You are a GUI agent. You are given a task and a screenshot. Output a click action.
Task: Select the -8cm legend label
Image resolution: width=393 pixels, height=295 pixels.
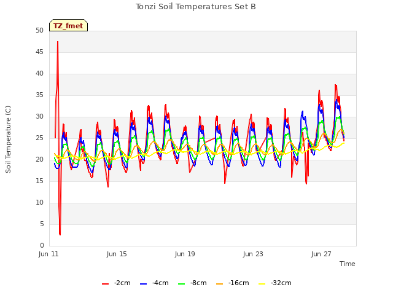click(198, 283)
